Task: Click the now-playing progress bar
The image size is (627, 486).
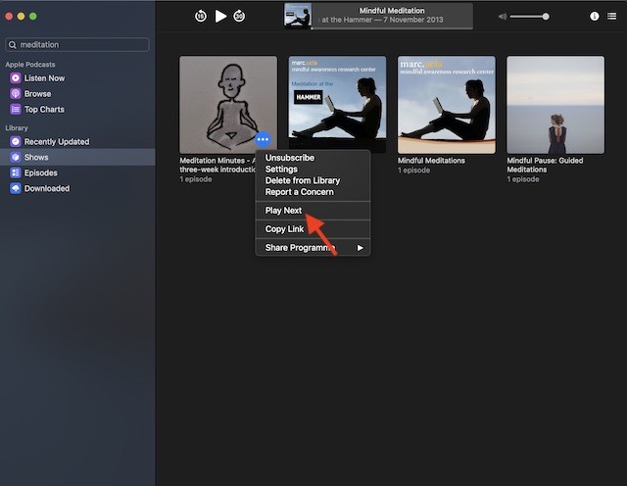Action: 392,28
